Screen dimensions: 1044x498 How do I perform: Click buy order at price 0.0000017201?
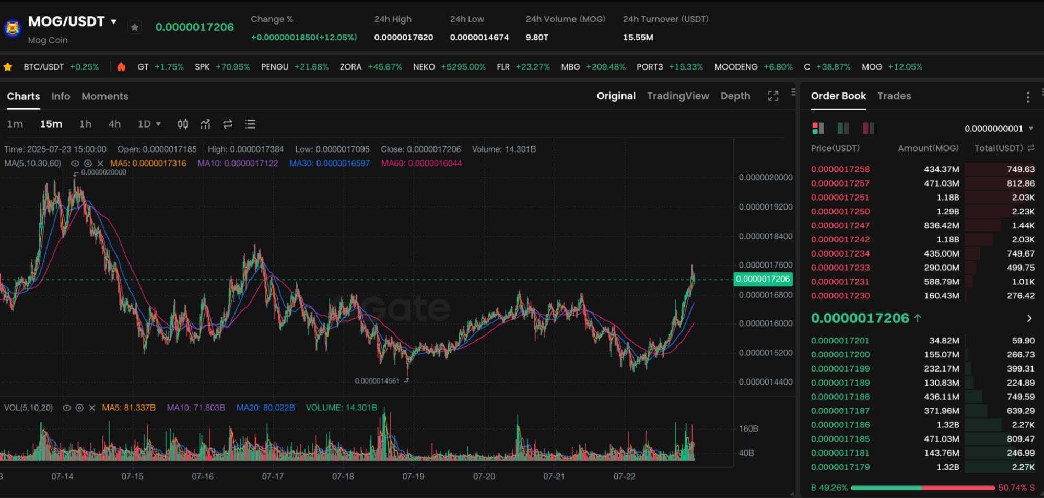coord(922,341)
